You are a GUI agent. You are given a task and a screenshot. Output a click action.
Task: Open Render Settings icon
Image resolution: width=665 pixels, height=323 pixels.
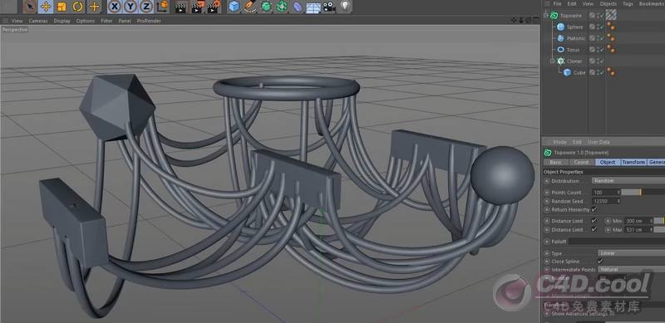pos(214,7)
